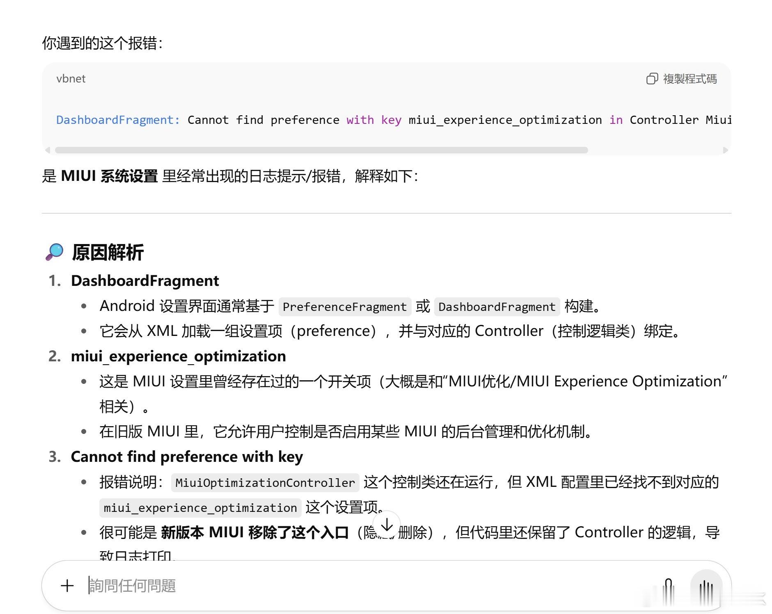Click the plus attachment icon in input bar

pyautogui.click(x=67, y=585)
